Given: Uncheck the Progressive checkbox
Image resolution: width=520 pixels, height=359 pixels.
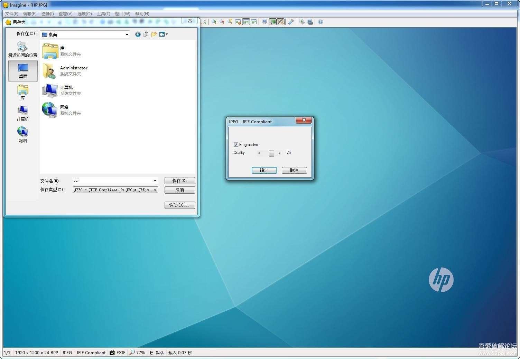Looking at the screenshot, I should tap(236, 145).
